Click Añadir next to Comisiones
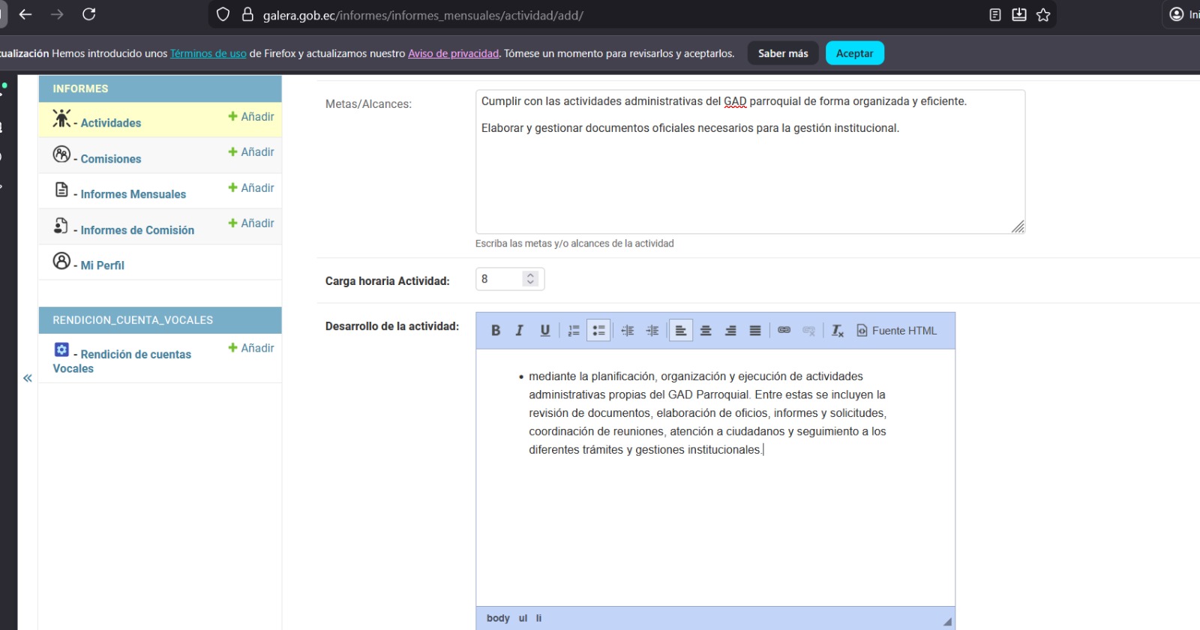Viewport: 1200px width, 630px height. click(251, 152)
